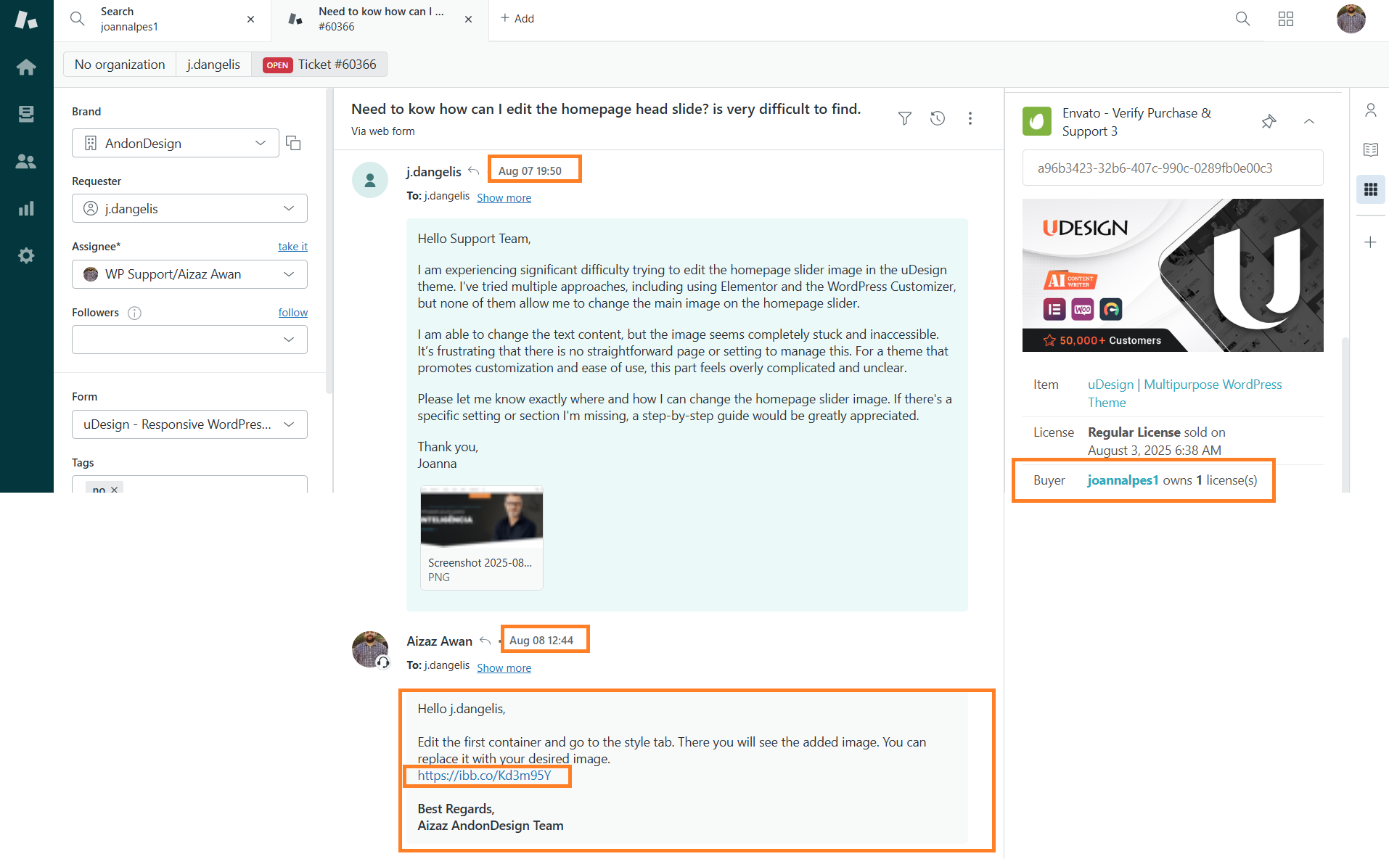
Task: Open the Views list icon
Action: [x=26, y=114]
